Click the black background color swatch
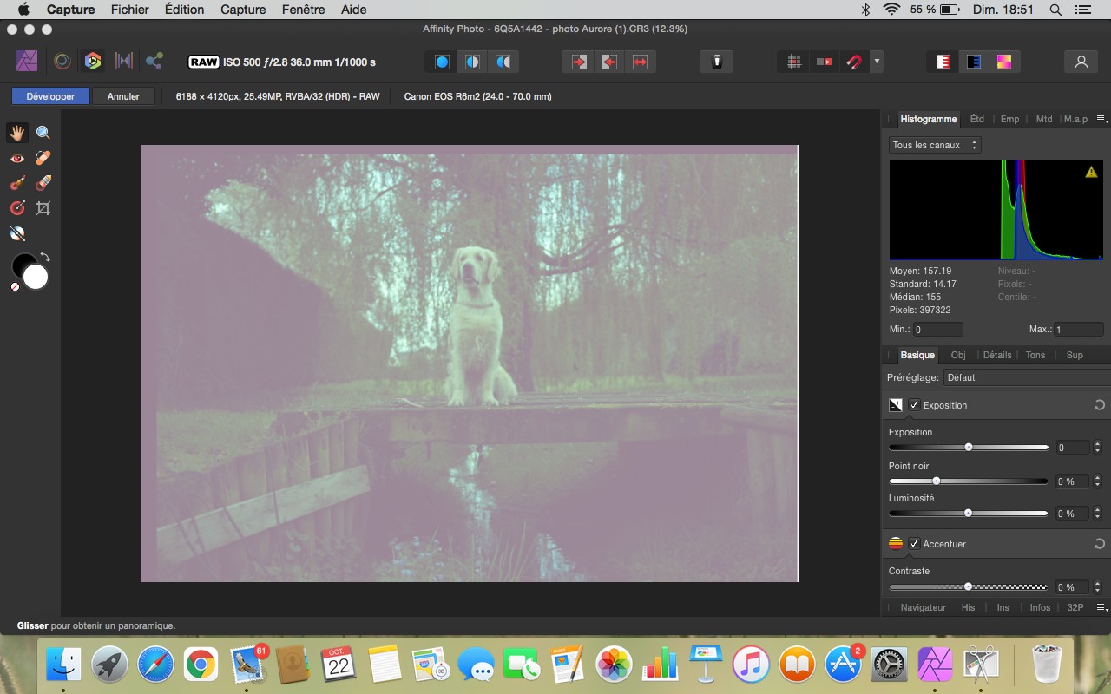Viewport: 1111px width, 694px height. (22, 264)
